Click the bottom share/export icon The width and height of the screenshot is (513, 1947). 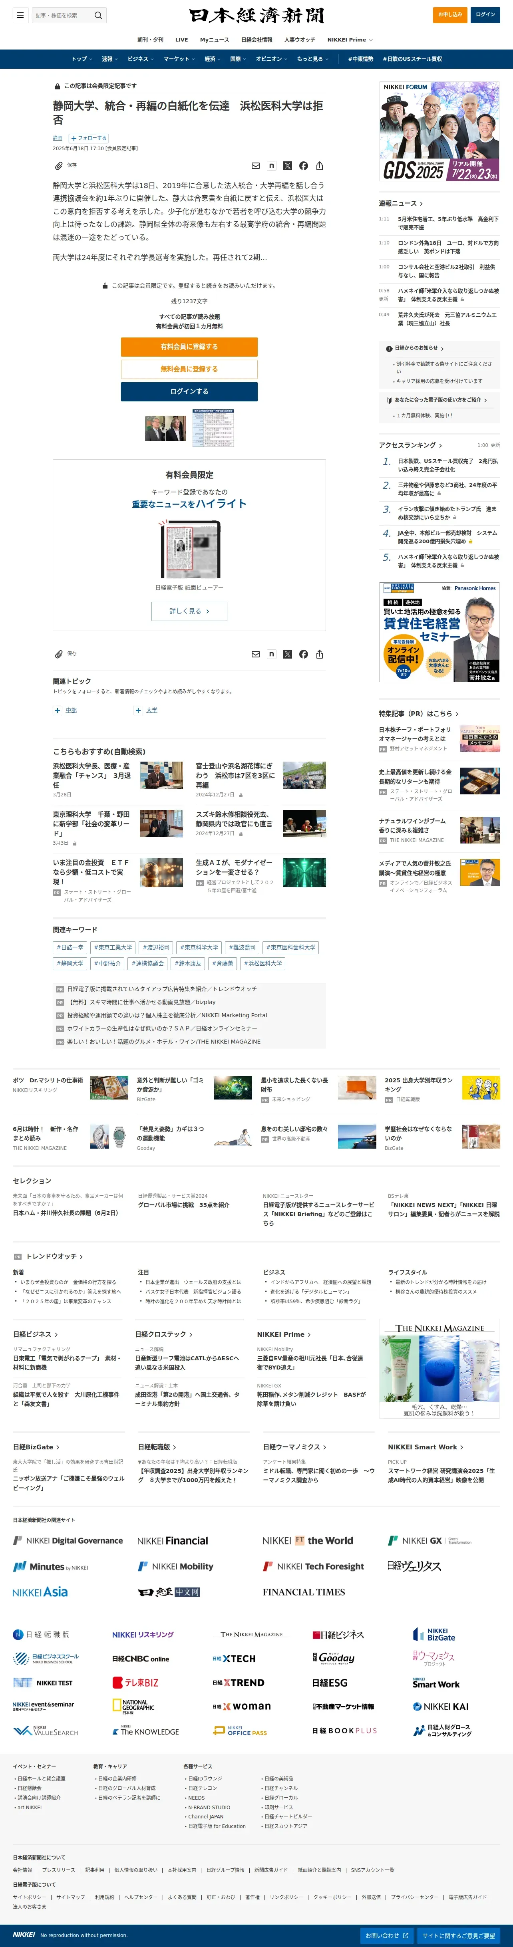click(x=319, y=654)
